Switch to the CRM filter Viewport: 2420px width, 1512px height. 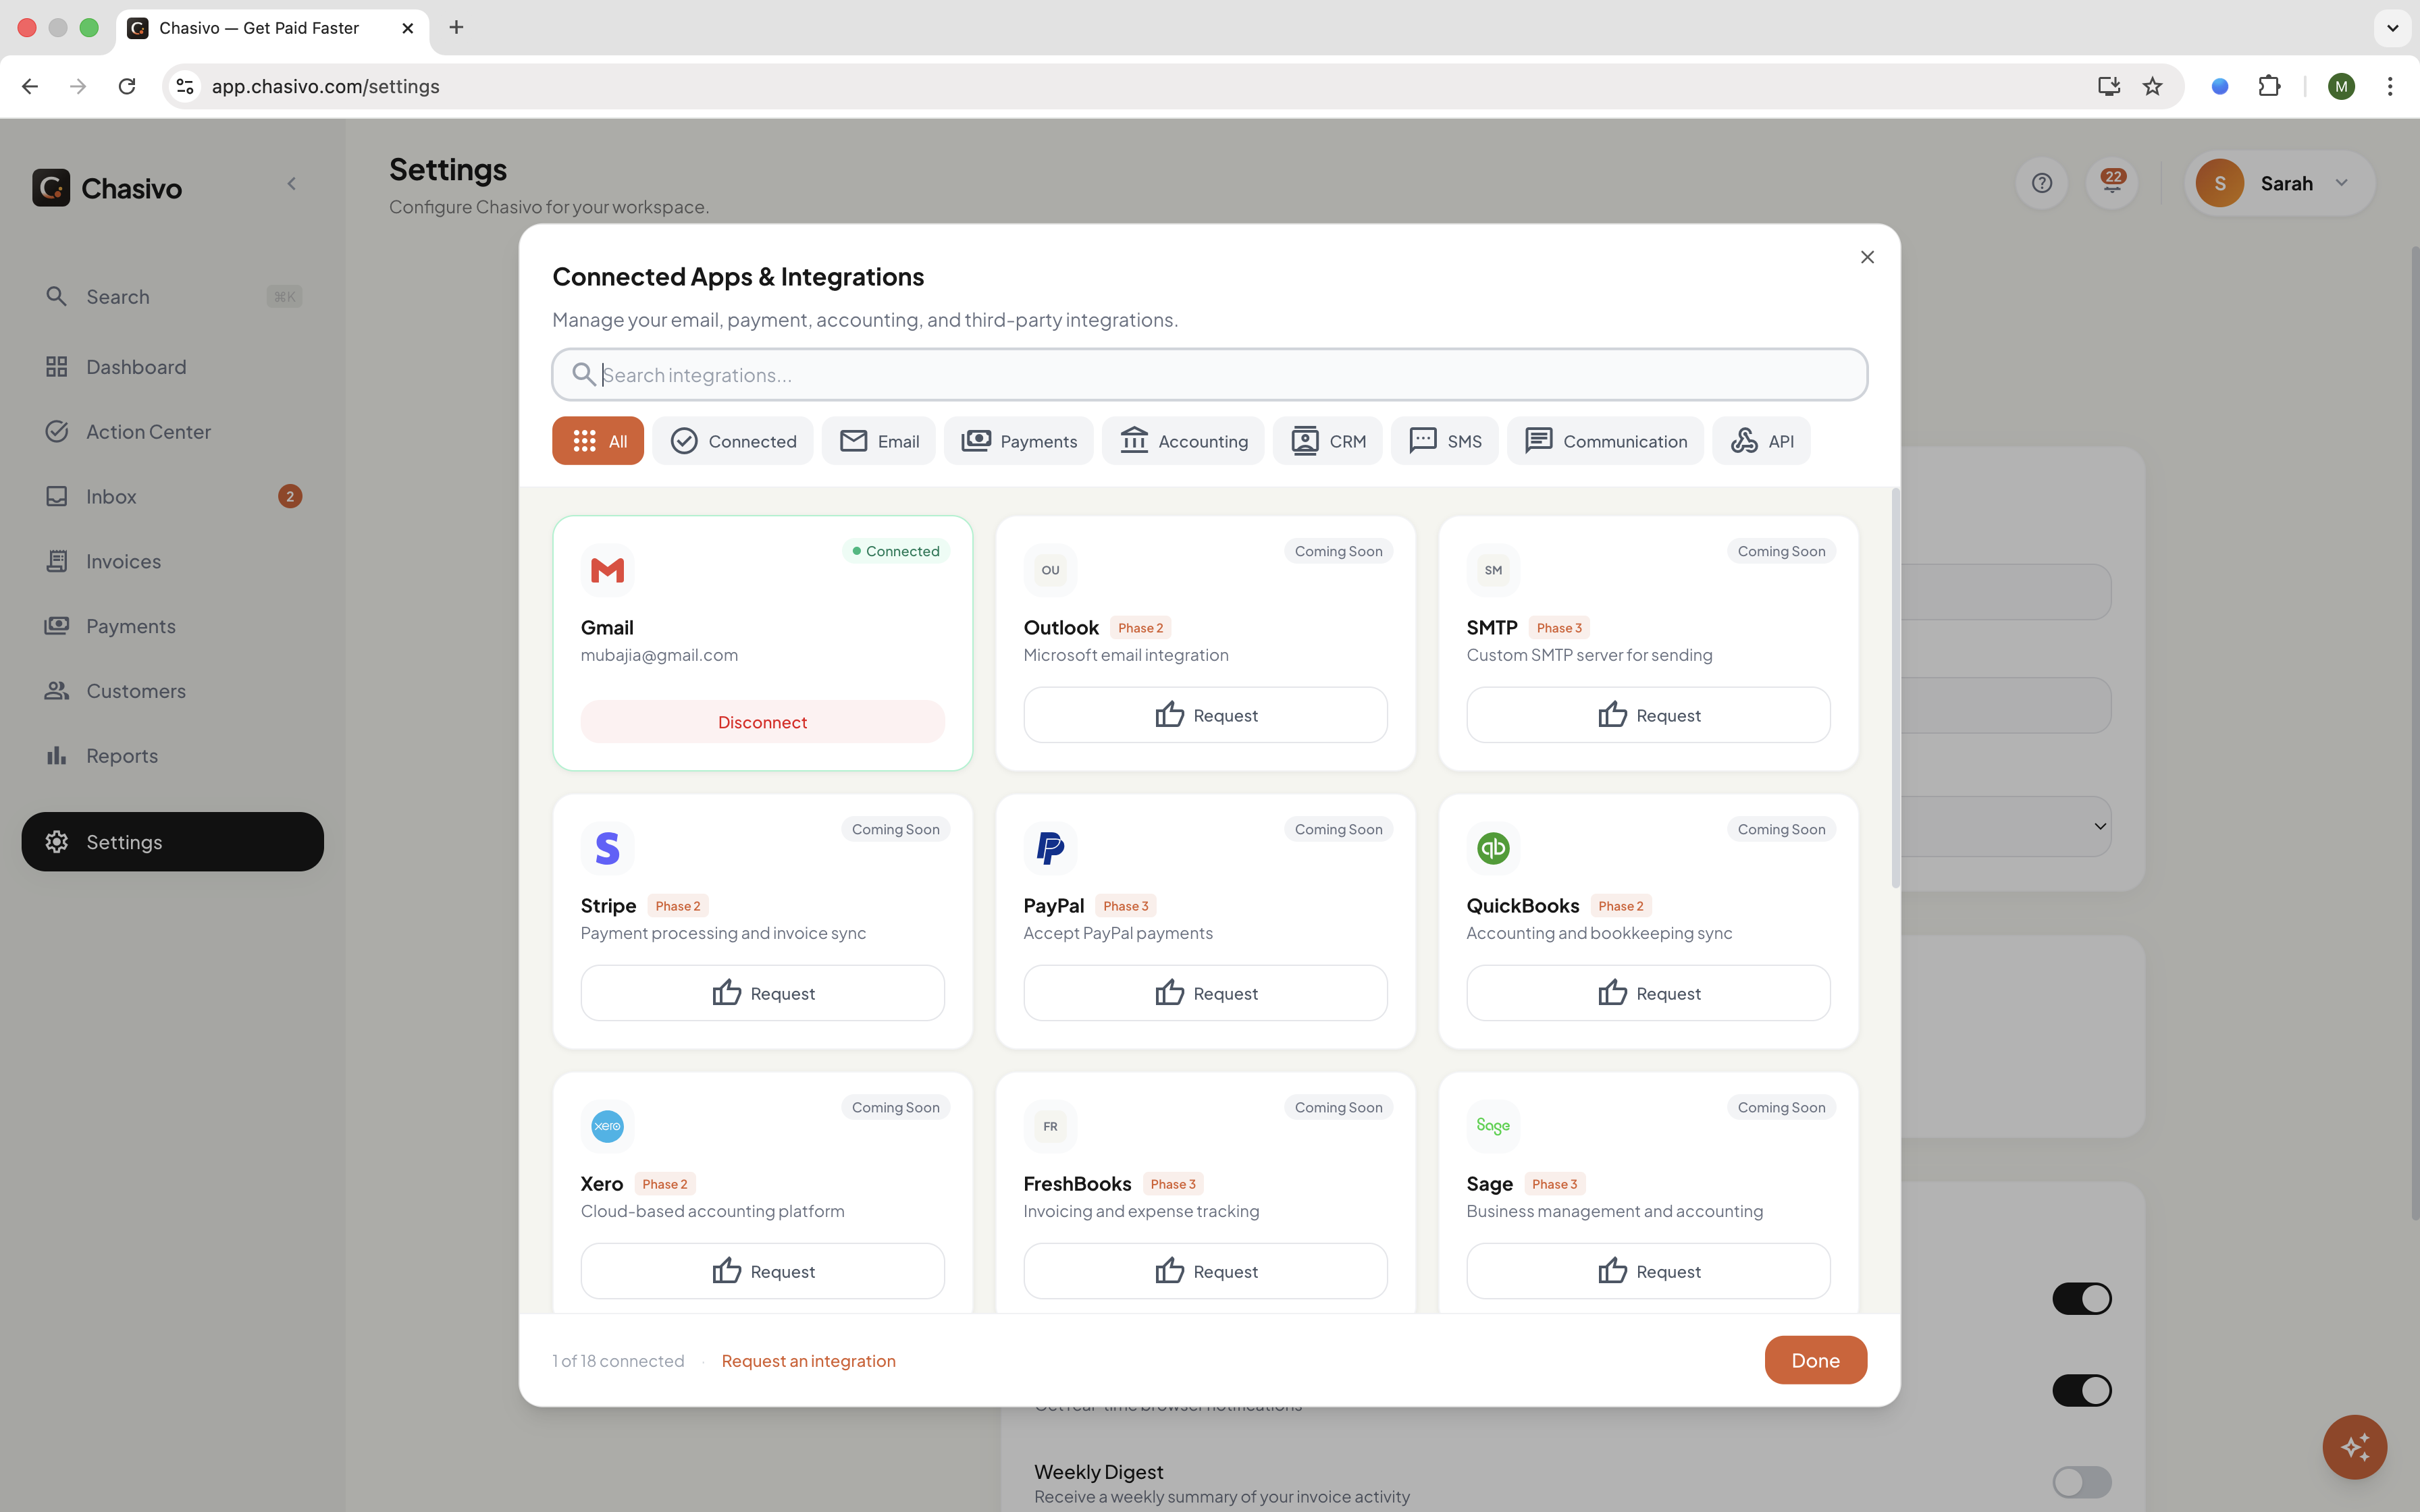(x=1328, y=441)
